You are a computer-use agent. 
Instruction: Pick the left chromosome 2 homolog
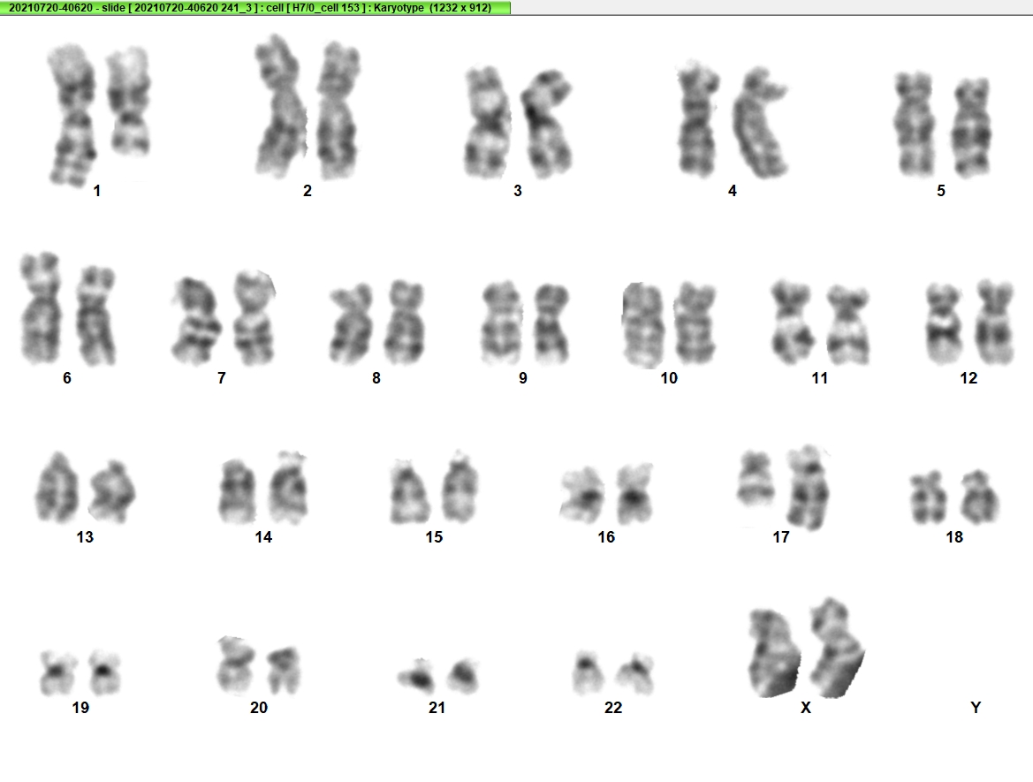tap(279, 105)
